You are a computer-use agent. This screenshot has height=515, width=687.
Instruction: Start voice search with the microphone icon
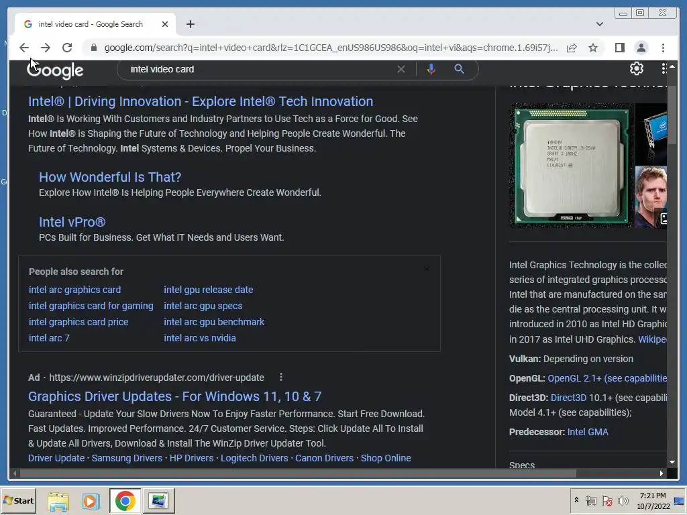tap(431, 69)
